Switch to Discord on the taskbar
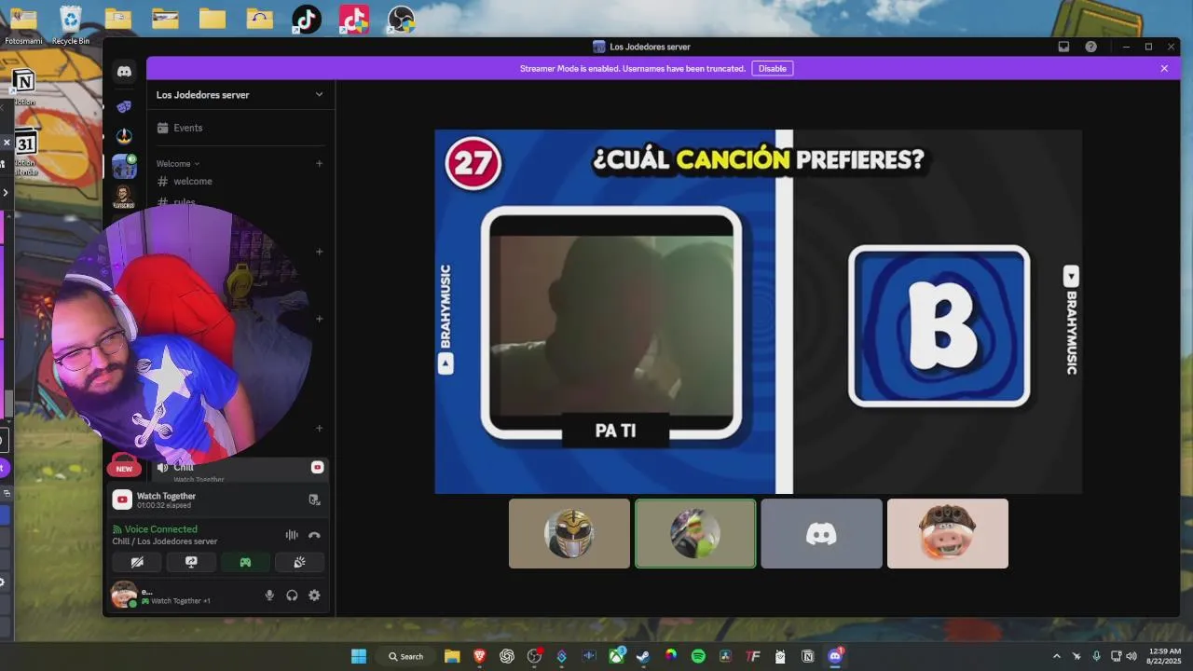Screen dimensions: 1193x671 (835, 656)
